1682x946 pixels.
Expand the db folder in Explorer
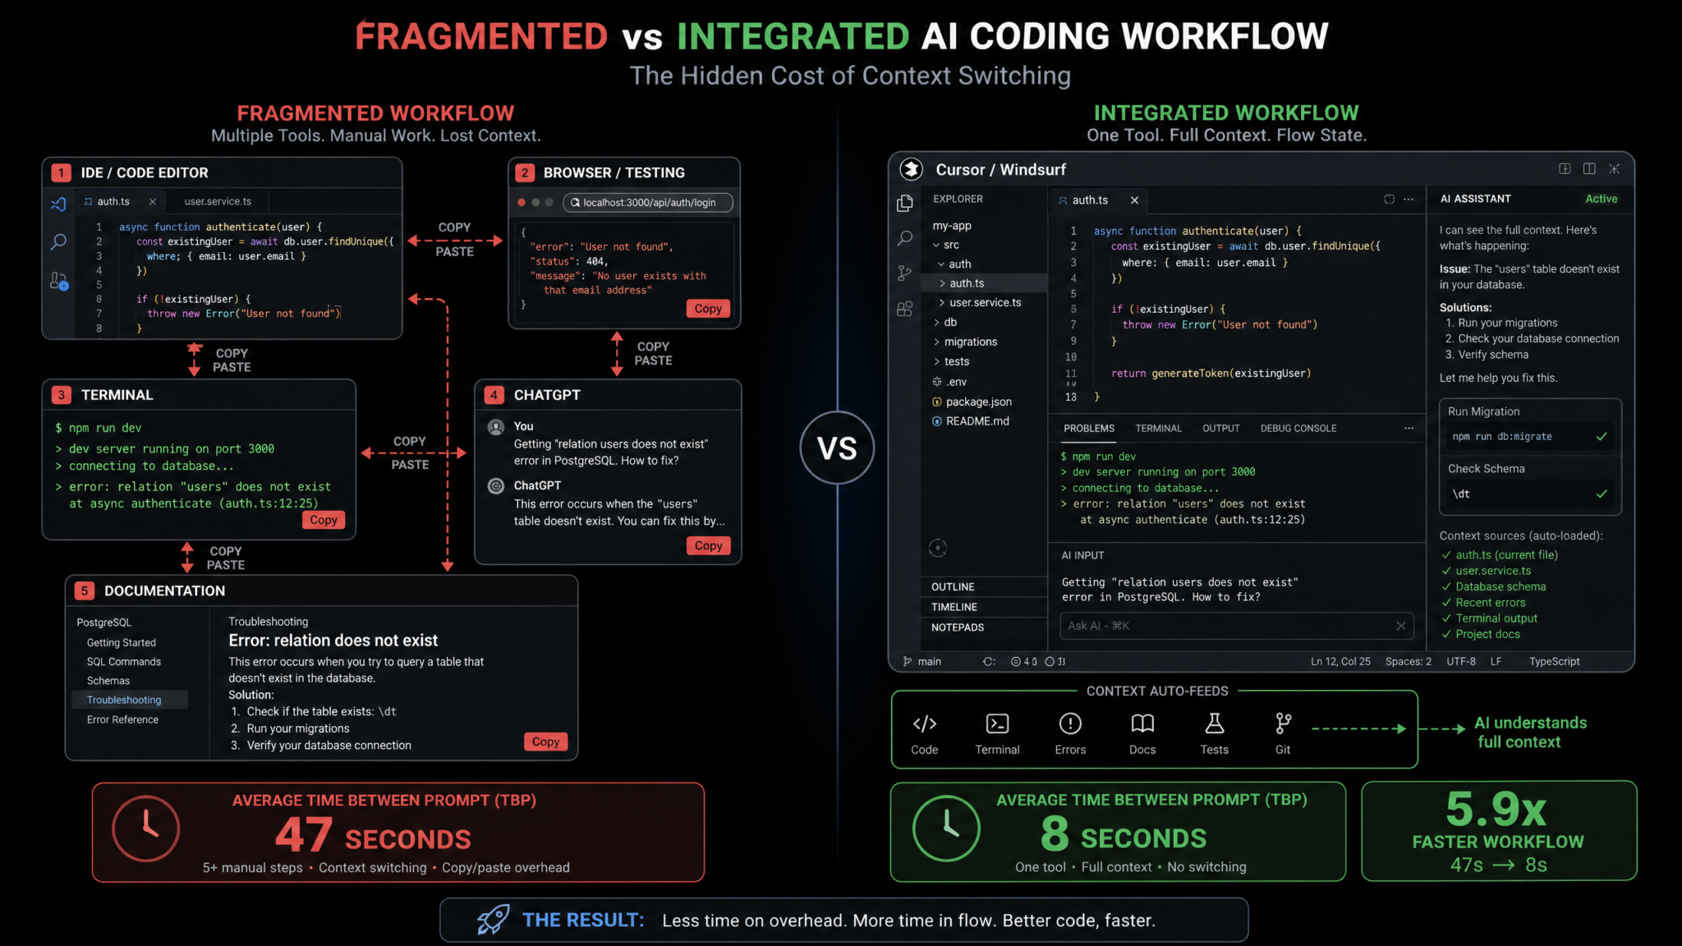click(x=936, y=322)
